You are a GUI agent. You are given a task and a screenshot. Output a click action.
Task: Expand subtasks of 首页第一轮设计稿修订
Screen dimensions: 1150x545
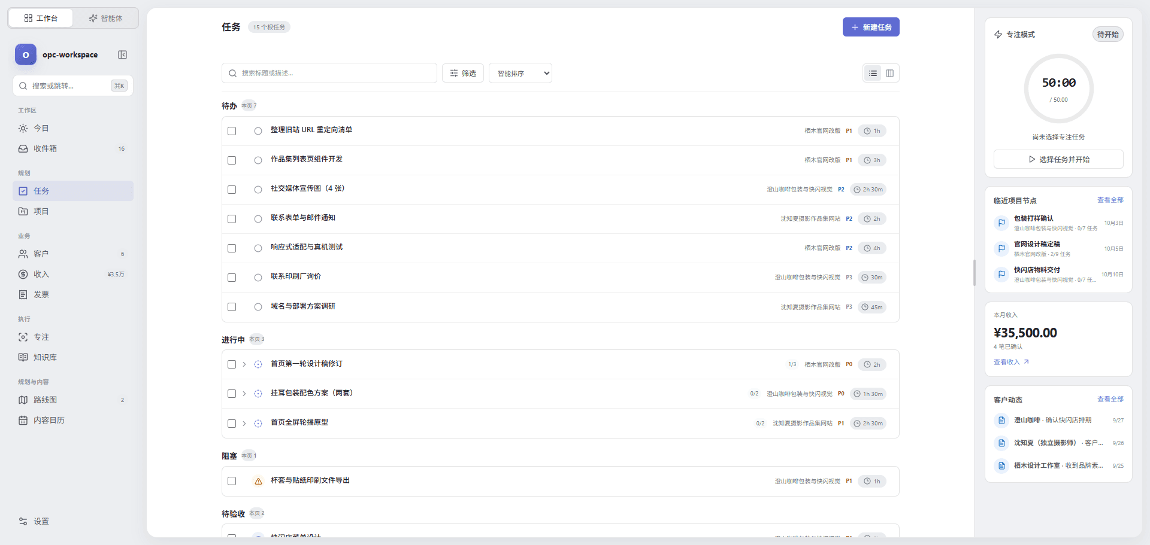coord(244,364)
